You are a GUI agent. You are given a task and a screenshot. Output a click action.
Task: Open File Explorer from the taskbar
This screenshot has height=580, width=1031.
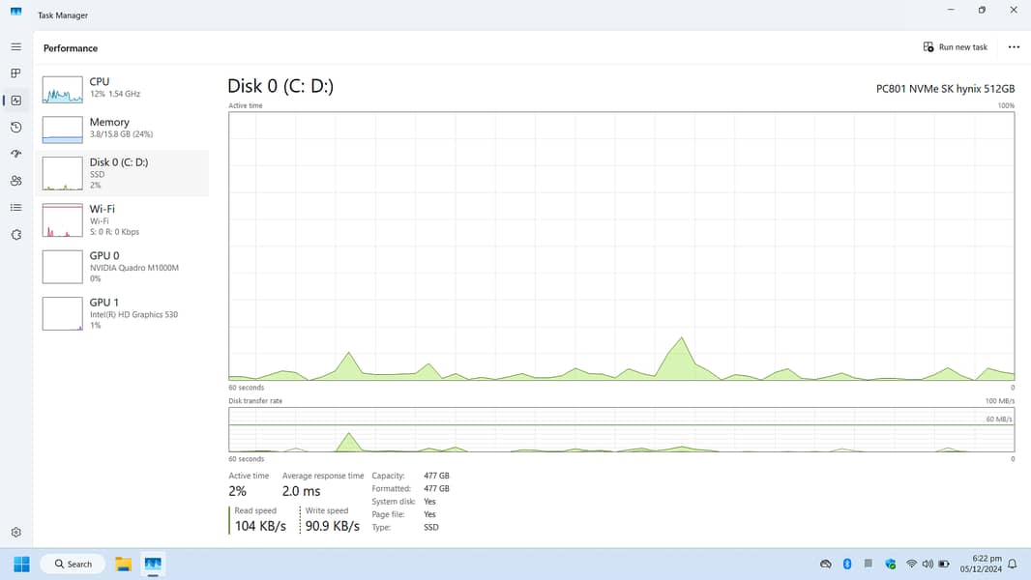click(124, 564)
